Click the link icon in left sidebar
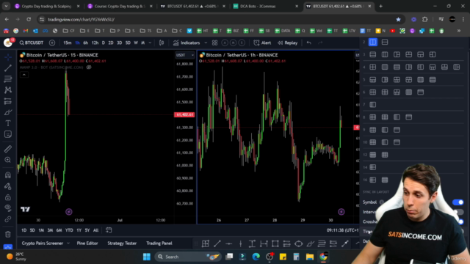 pyautogui.click(x=8, y=219)
